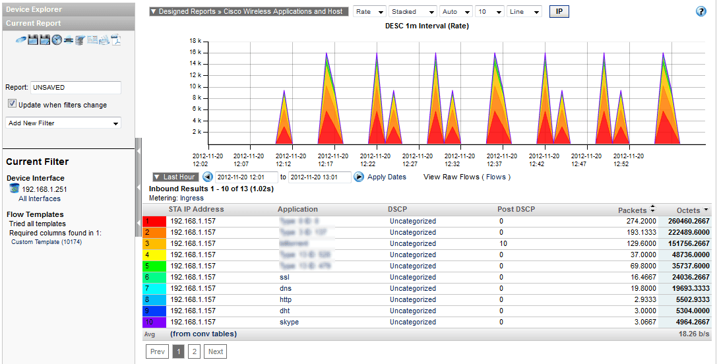Toggle Update when filters change checkbox
The image size is (717, 364).
click(12, 104)
